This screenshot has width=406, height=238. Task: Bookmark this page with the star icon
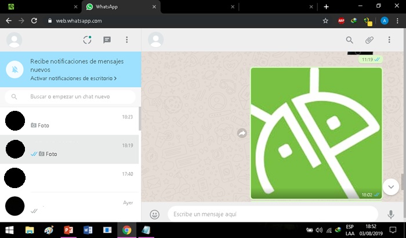[x=325, y=21]
